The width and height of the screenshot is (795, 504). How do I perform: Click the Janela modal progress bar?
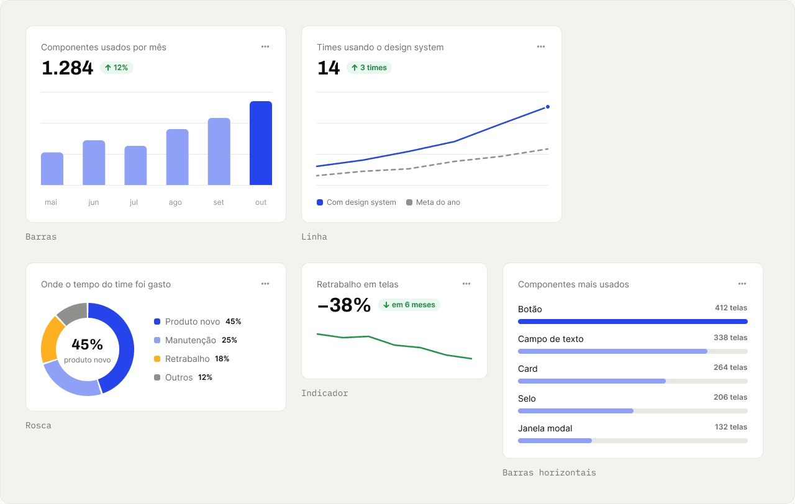point(633,441)
